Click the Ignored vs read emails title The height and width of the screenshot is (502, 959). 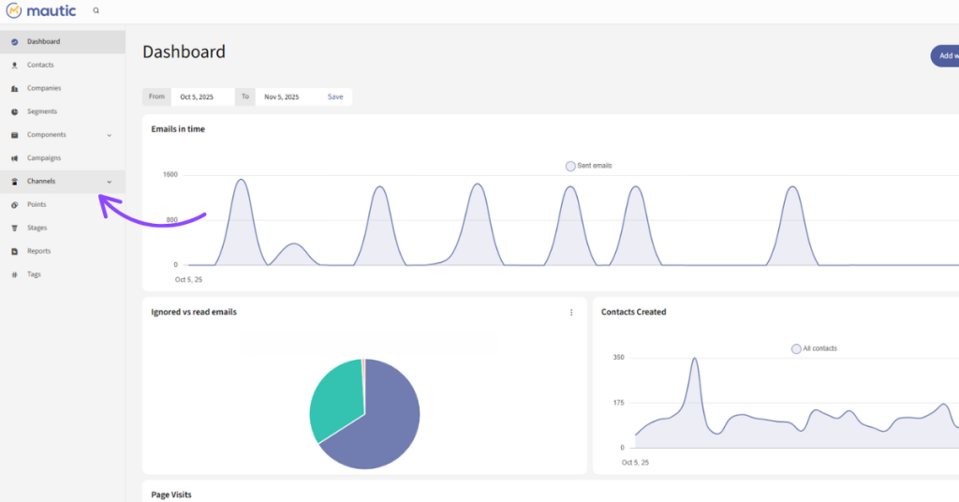click(x=194, y=312)
